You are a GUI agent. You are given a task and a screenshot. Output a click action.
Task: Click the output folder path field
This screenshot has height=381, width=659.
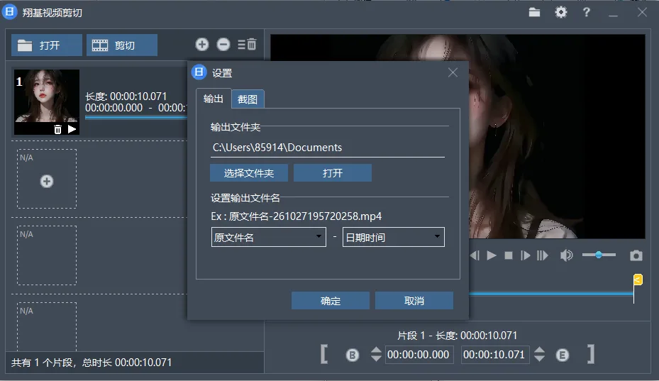click(x=328, y=148)
